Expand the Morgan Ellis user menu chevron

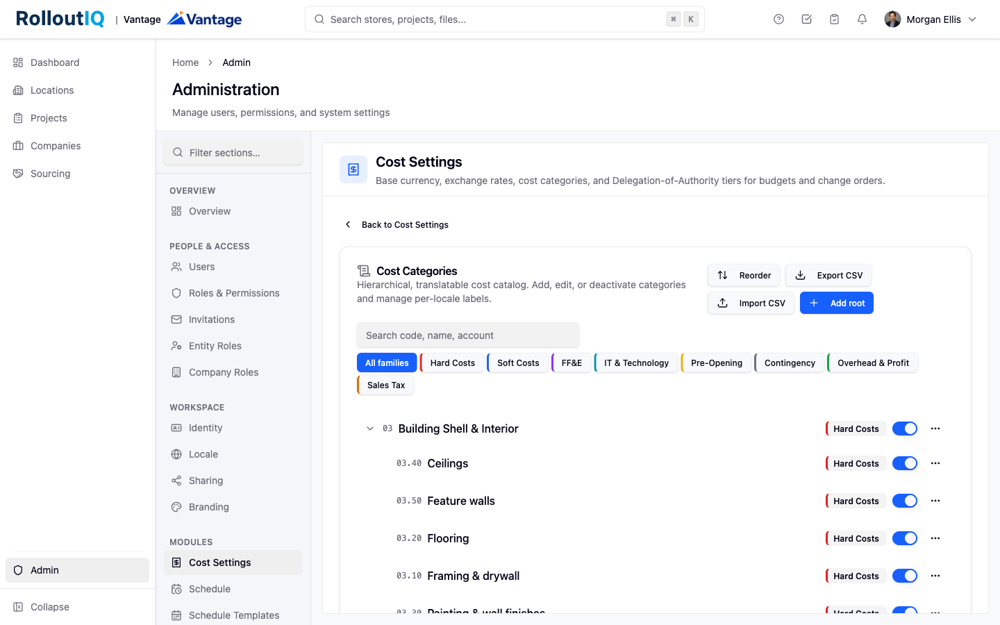[x=972, y=19]
